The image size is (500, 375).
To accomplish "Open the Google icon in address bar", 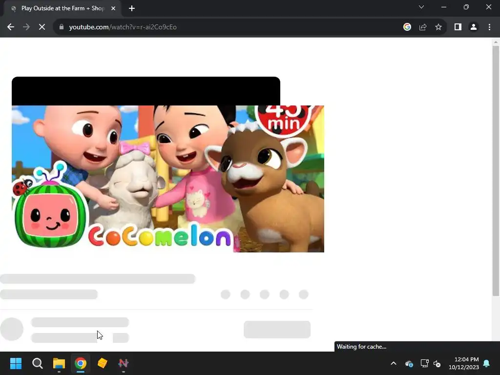I will click(x=407, y=27).
